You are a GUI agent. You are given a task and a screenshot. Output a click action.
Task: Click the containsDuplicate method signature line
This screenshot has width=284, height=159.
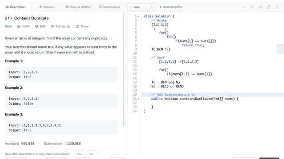195,99
